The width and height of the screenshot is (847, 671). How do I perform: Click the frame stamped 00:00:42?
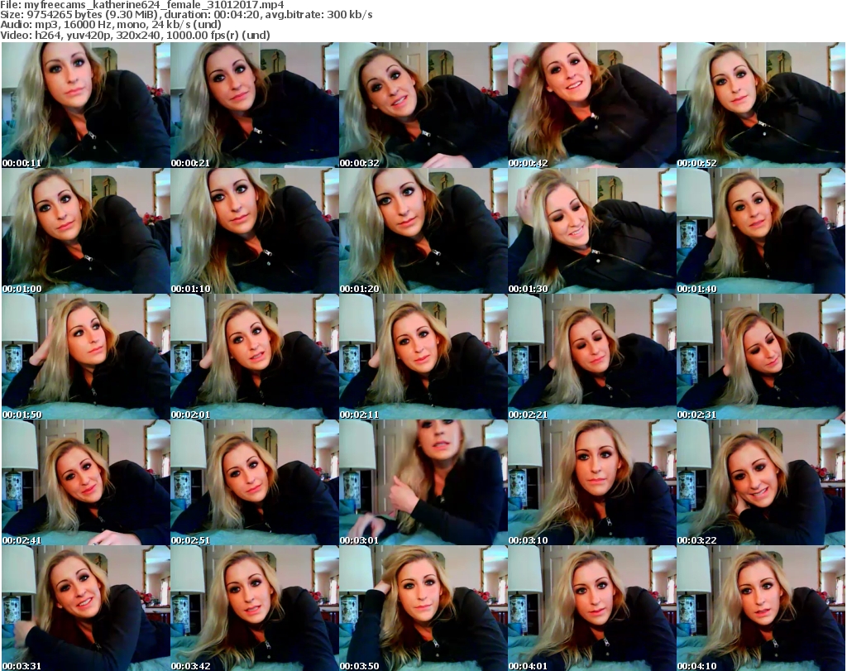[592, 105]
